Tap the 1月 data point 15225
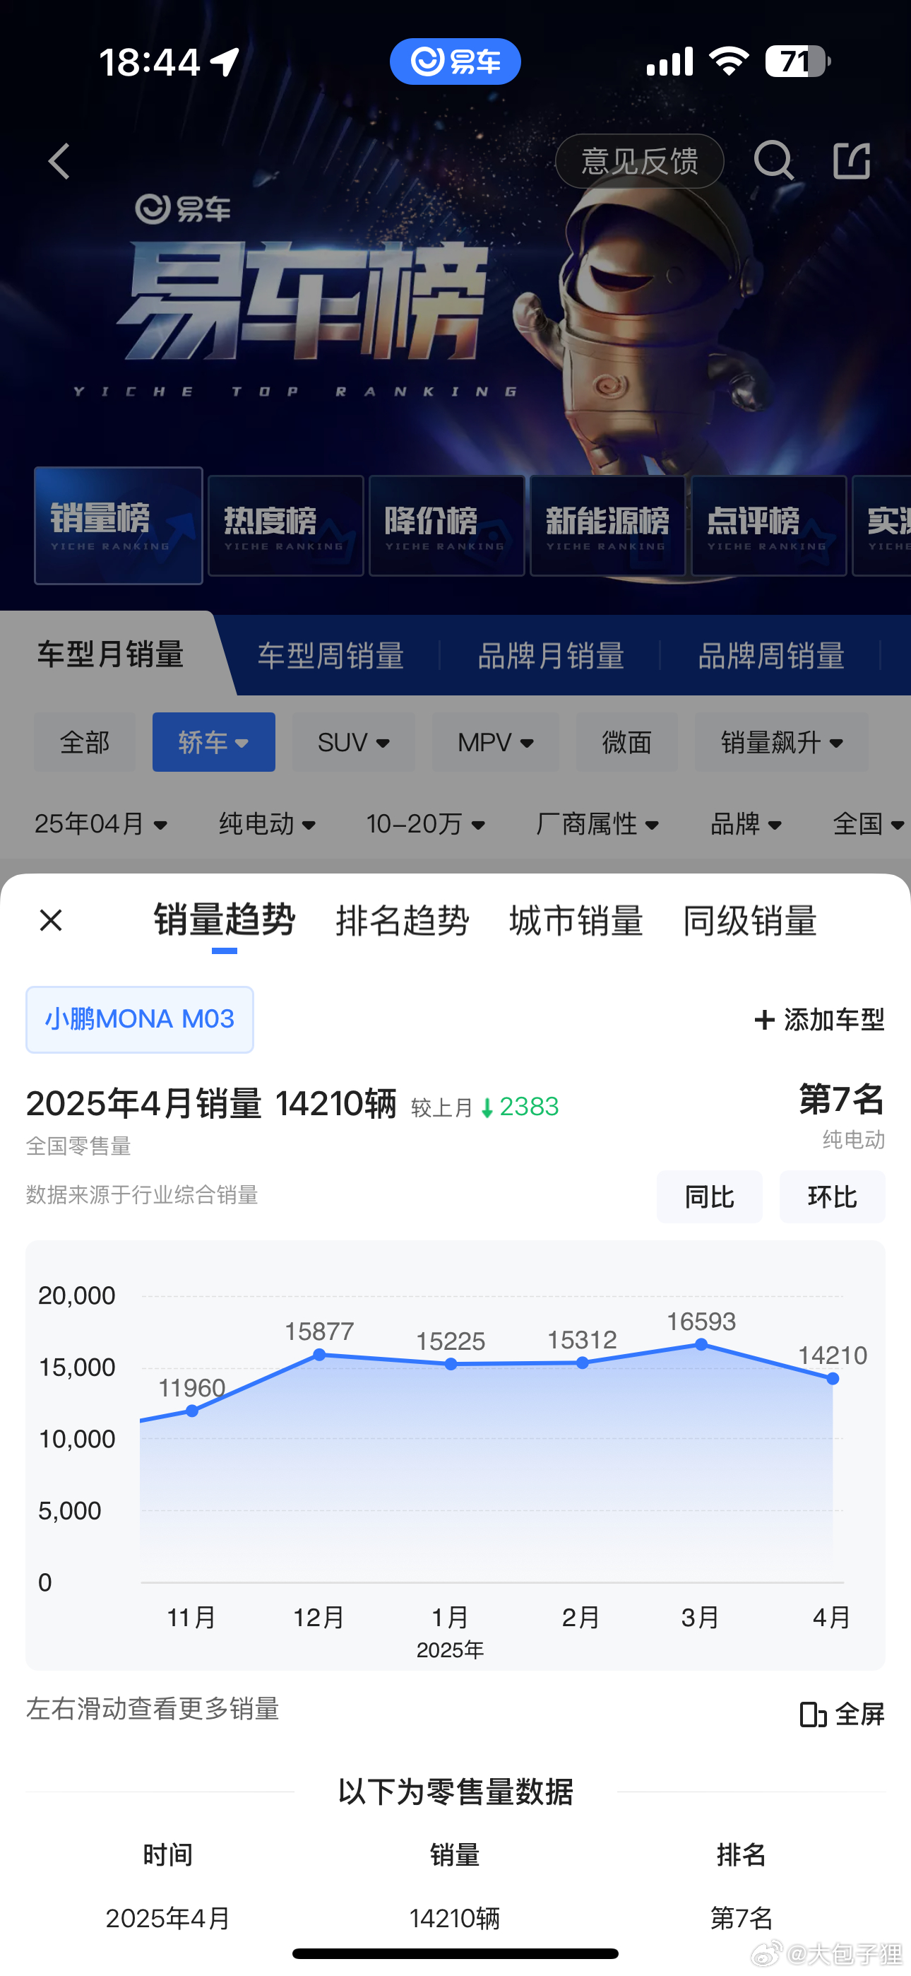Screen dimensions: 911x1976 point(451,1364)
